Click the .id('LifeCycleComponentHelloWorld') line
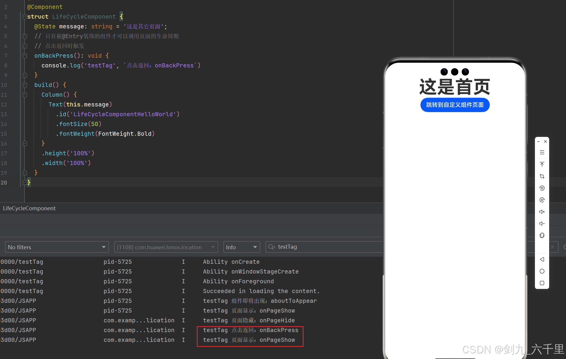Image resolution: width=566 pixels, height=359 pixels. (117, 114)
